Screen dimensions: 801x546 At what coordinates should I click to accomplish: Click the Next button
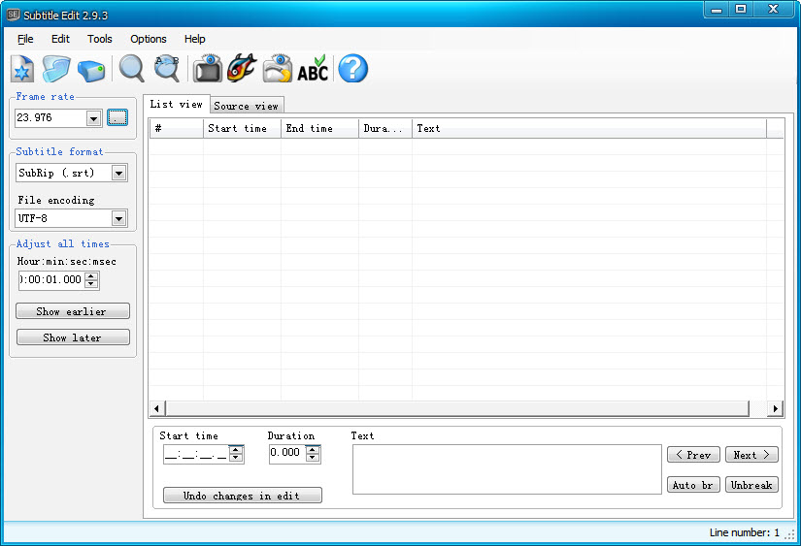751,455
